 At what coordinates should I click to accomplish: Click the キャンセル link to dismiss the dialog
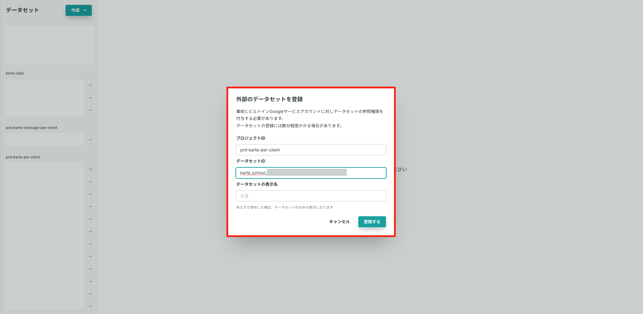[339, 221]
